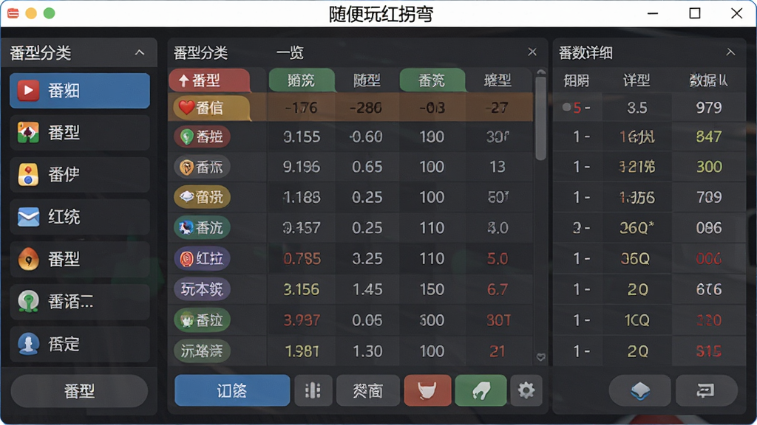Click the green value 847

point(709,137)
